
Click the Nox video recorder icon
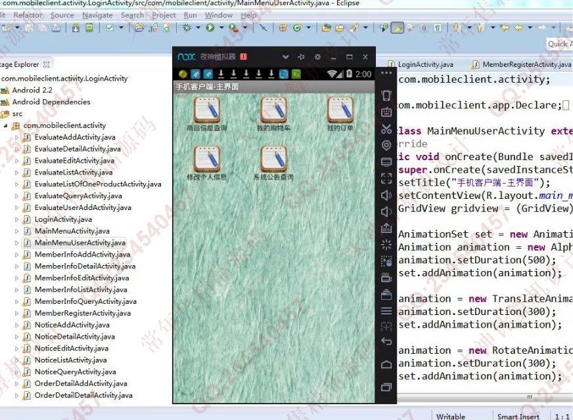[386, 278]
